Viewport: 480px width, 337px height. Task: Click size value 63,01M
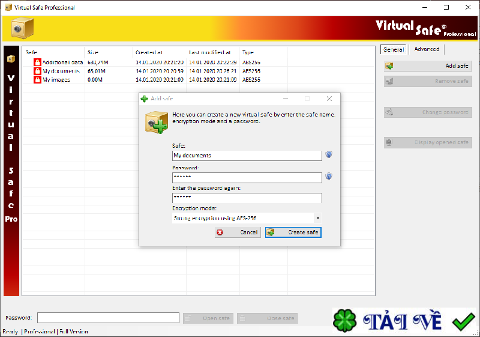click(x=97, y=71)
